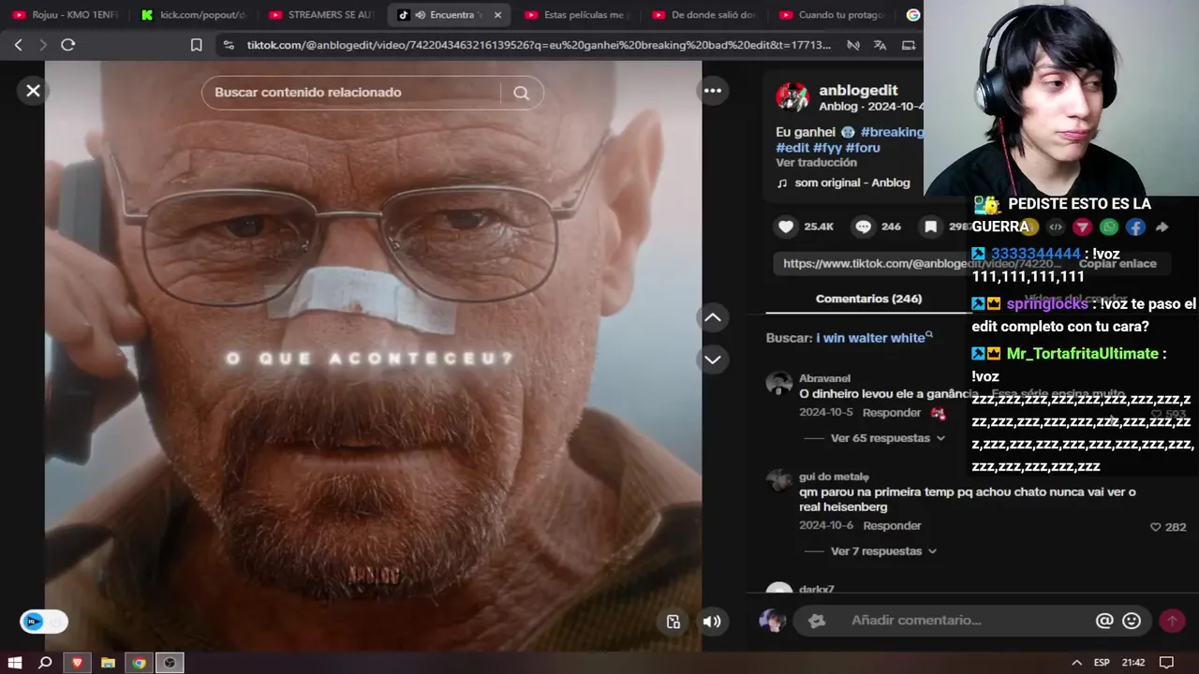Share to WhatsApp icon
This screenshot has height=674, width=1199.
(1109, 227)
